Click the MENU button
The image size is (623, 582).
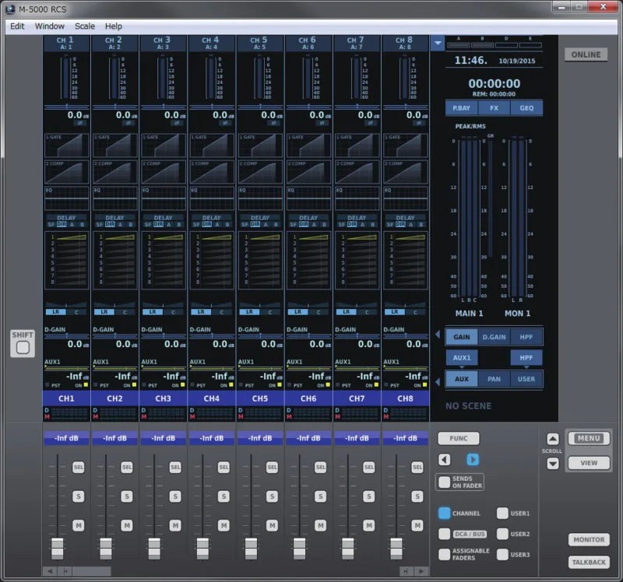[589, 438]
